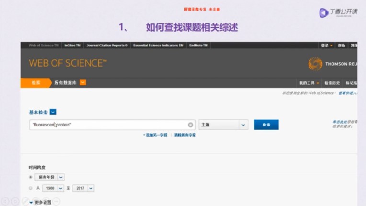Image resolution: width=366 pixels, height=206 pixels.
Task: Select the orange 检索 tab
Action: (36, 82)
